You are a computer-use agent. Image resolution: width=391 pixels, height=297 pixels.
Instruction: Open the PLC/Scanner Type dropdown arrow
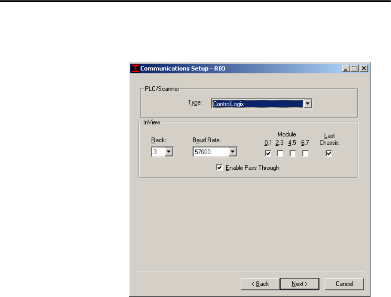tap(308, 104)
